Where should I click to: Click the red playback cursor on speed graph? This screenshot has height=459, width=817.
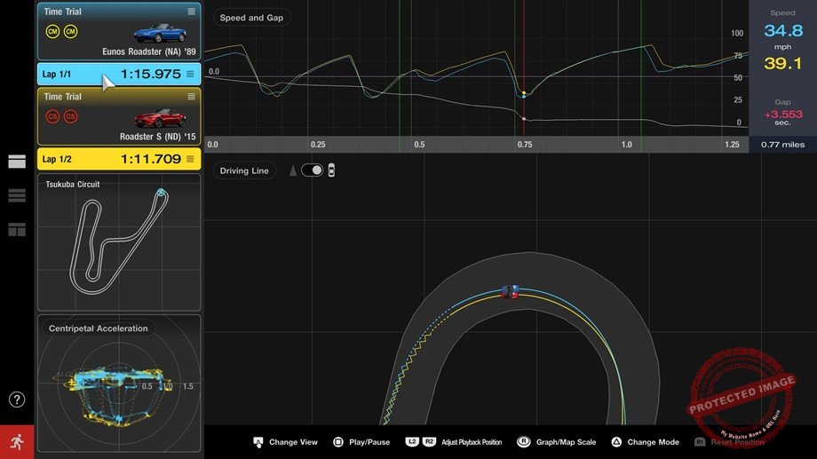[x=524, y=67]
